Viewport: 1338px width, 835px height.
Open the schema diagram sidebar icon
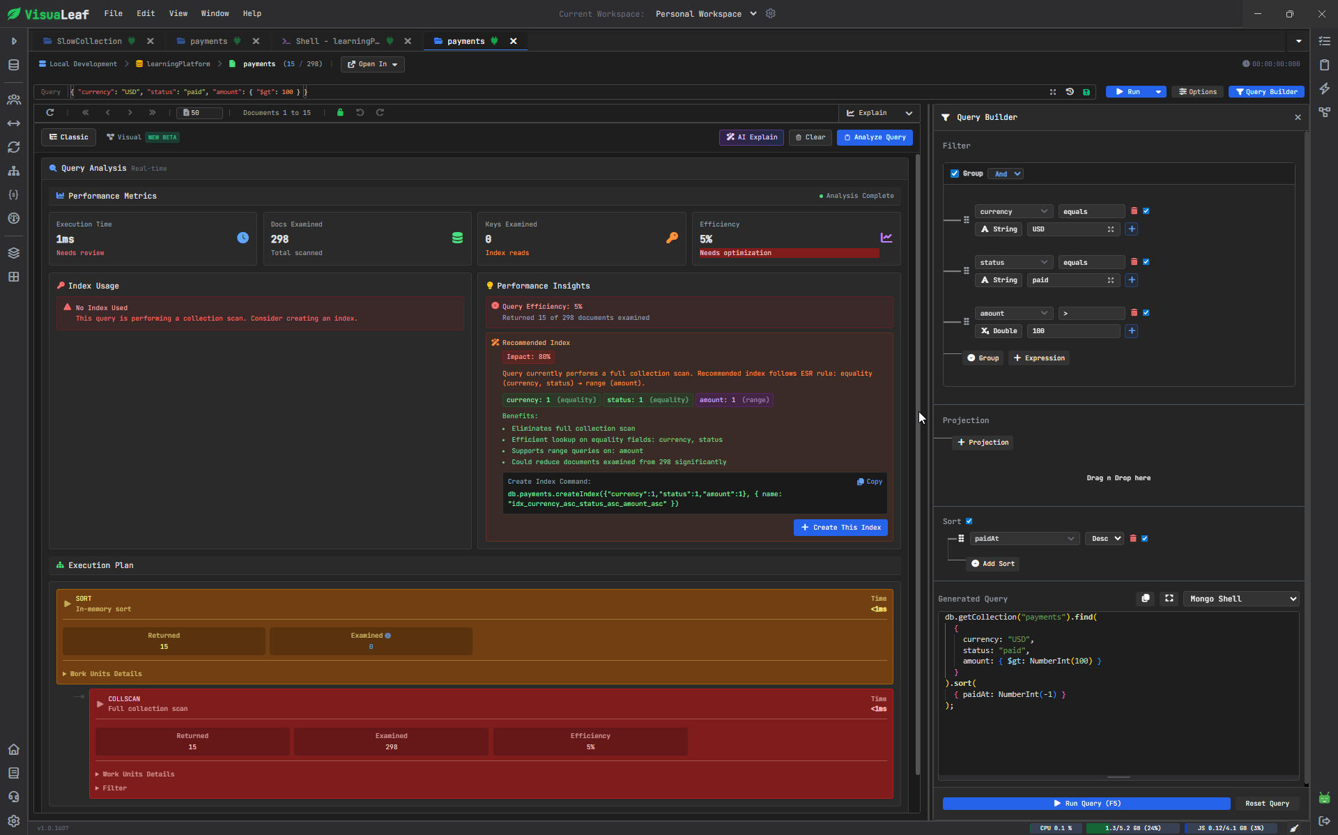pos(13,171)
